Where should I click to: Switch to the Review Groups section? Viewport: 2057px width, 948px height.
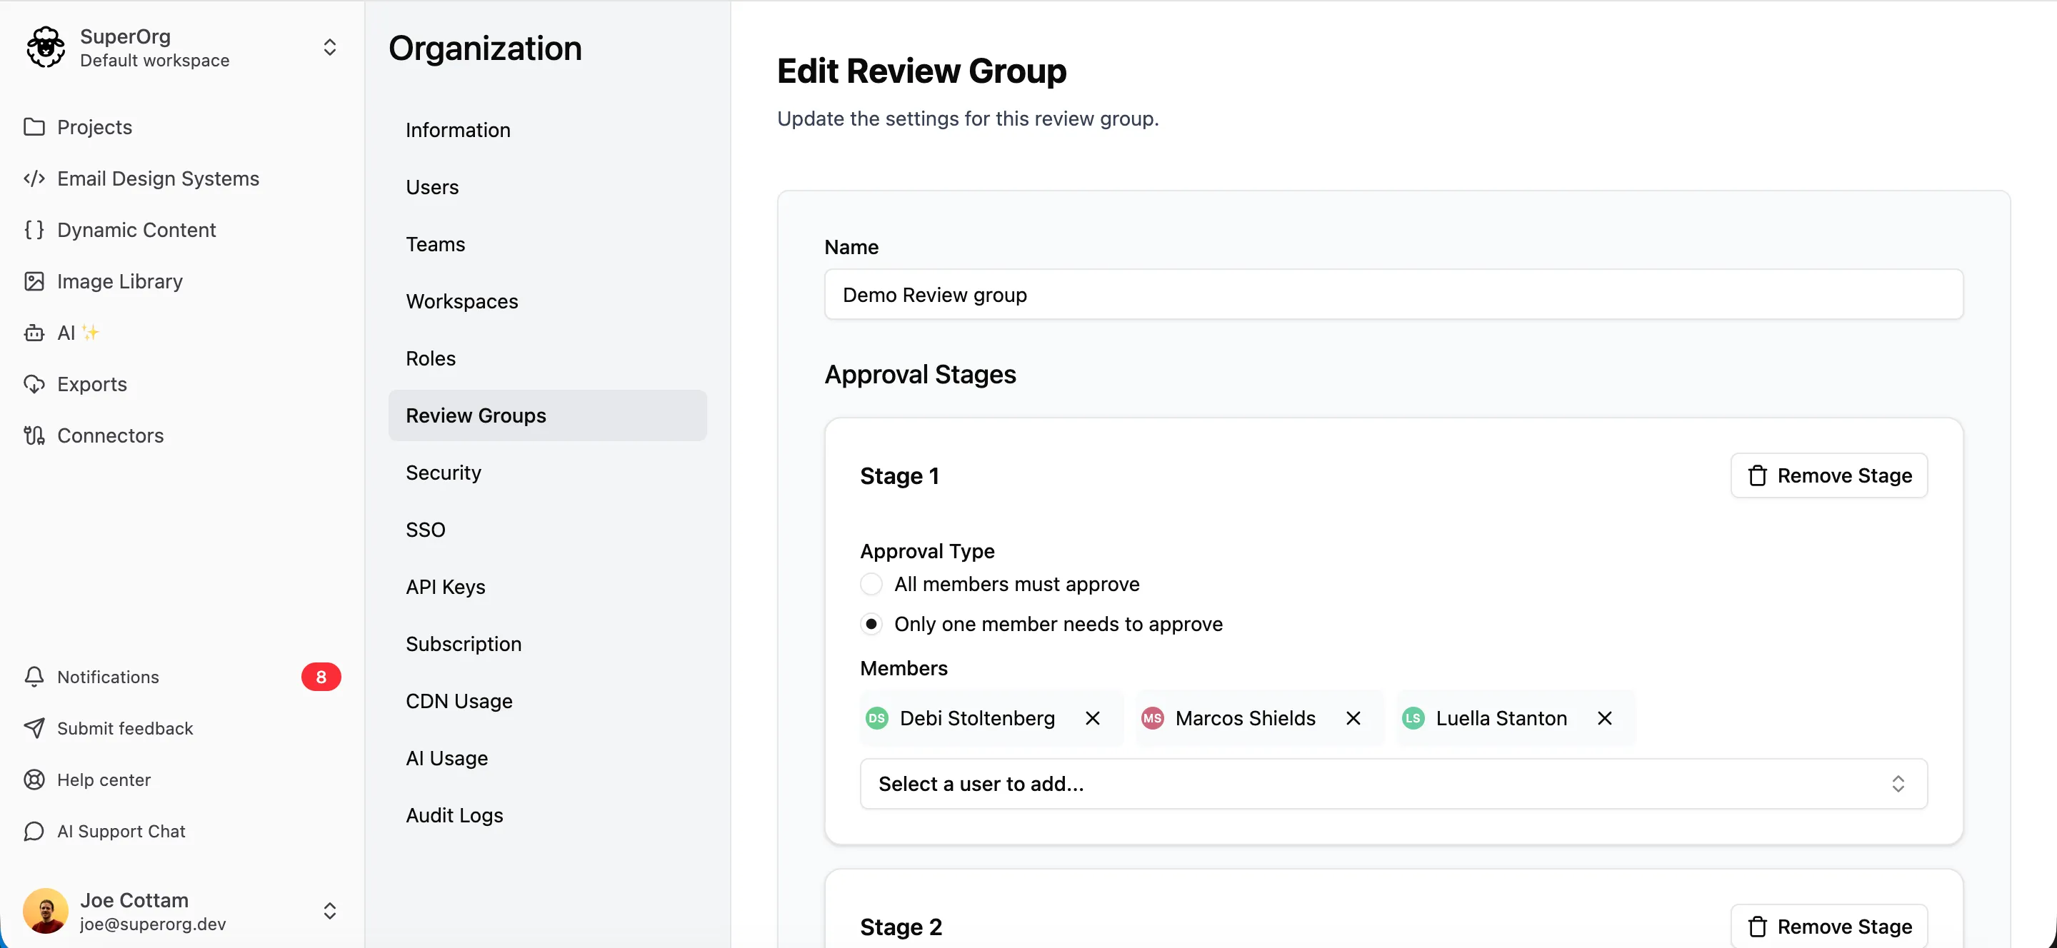coord(475,415)
